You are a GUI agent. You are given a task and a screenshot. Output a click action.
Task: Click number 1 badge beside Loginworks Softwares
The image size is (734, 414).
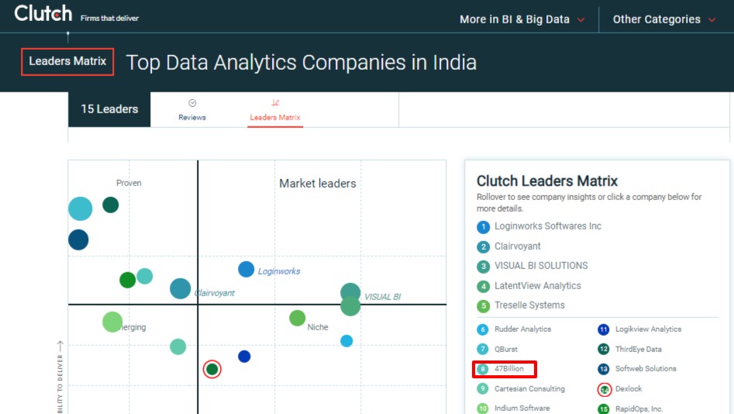pos(483,227)
